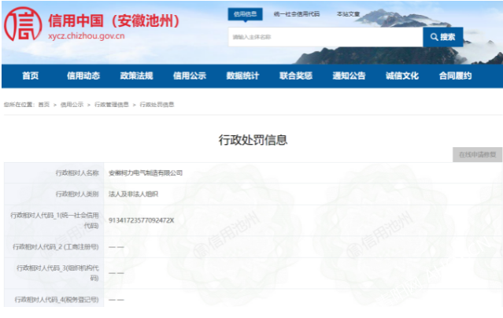The width and height of the screenshot is (503, 318).
Task: Open the 通知公告 navigation item
Action: pos(349,76)
